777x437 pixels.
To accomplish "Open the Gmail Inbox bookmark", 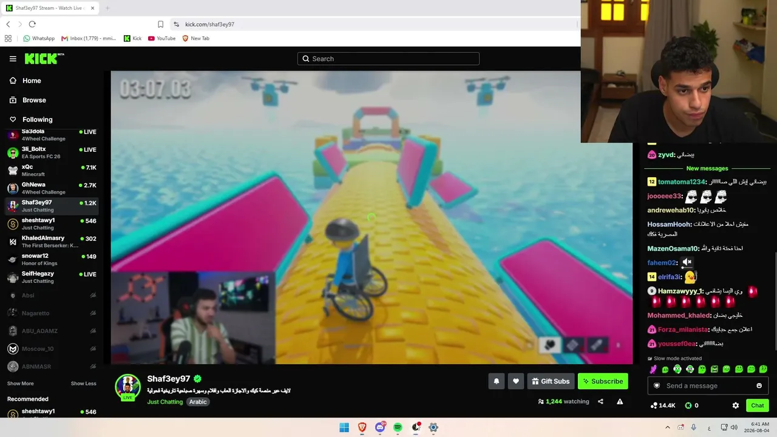I will tap(89, 38).
